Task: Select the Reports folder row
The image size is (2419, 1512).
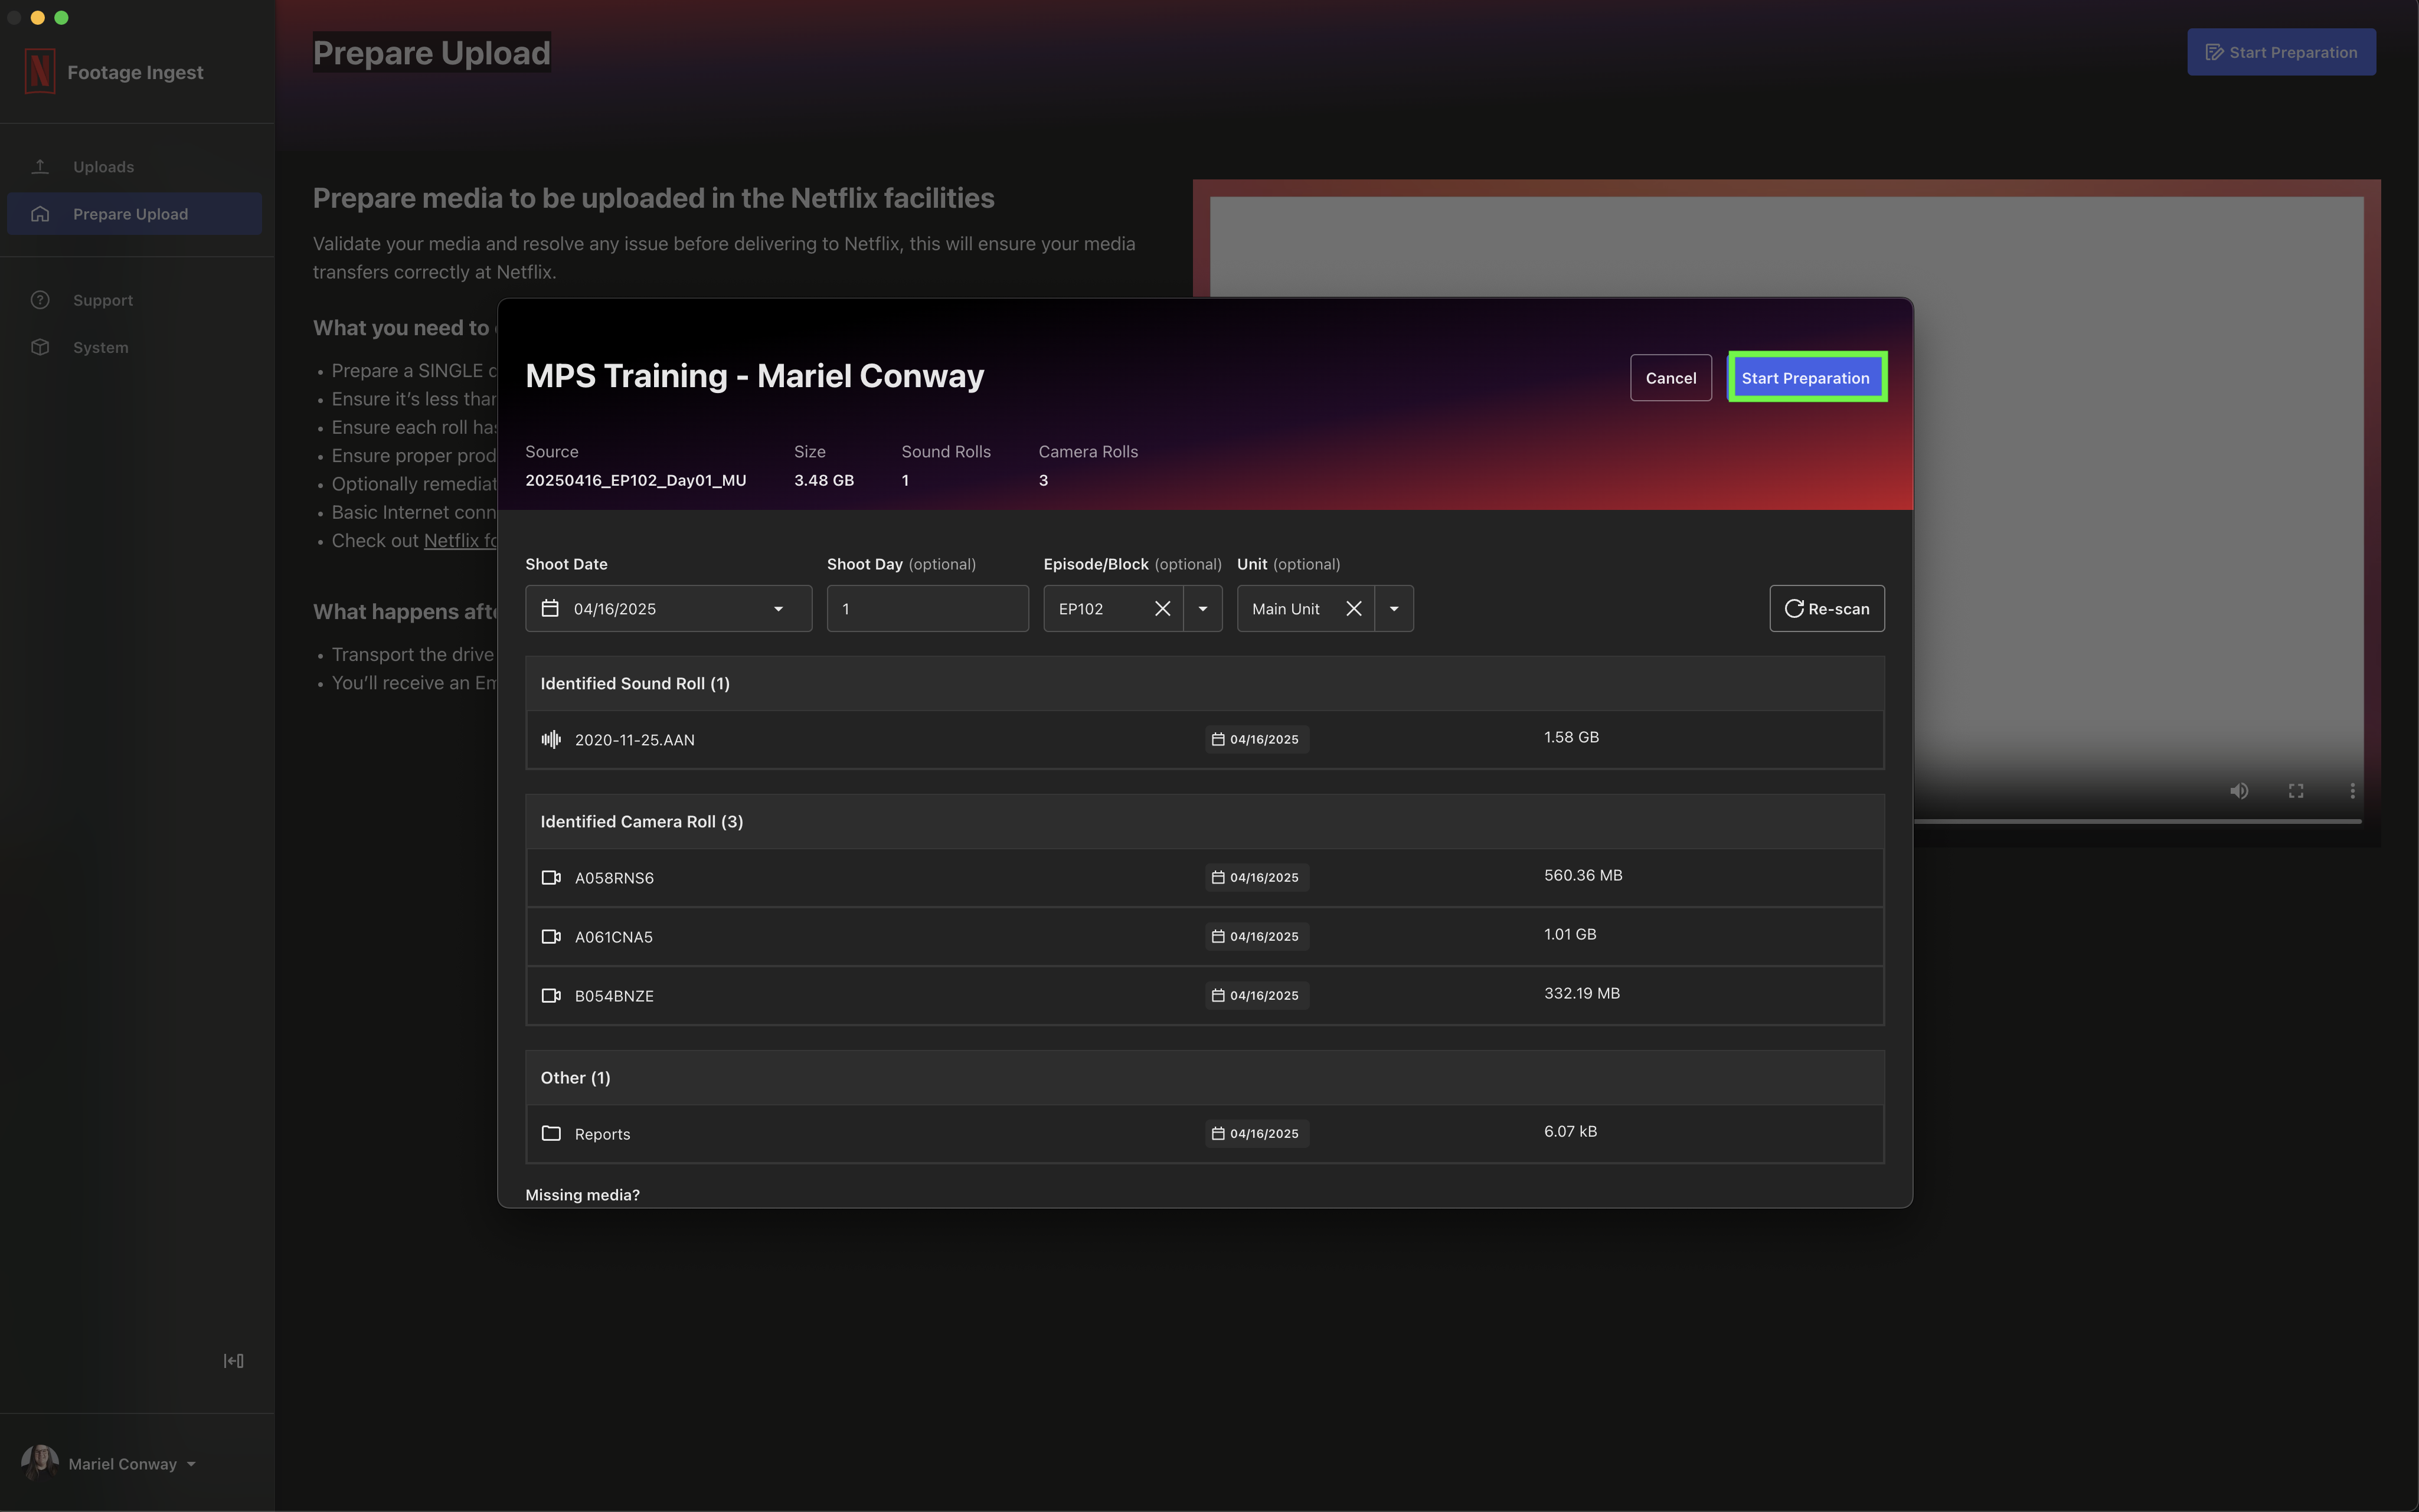Action: tap(1204, 1133)
